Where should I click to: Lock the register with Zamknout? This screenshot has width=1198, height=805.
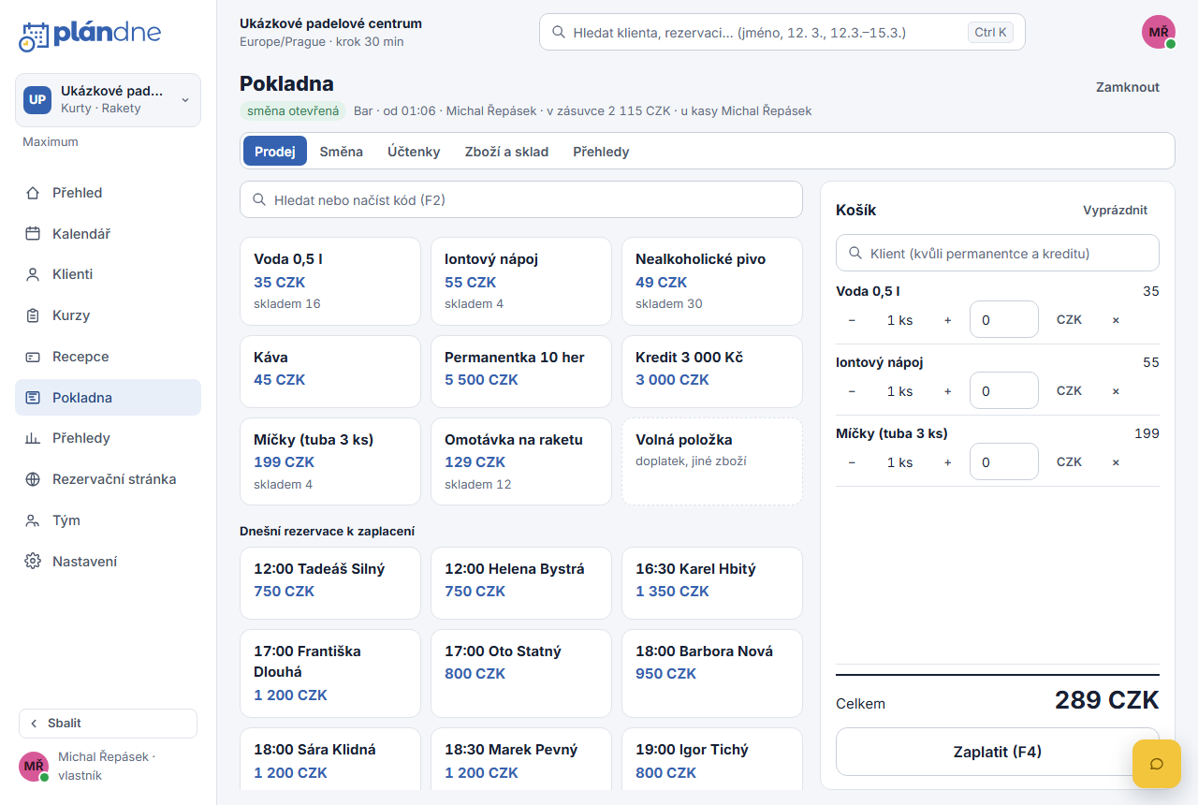1128,87
